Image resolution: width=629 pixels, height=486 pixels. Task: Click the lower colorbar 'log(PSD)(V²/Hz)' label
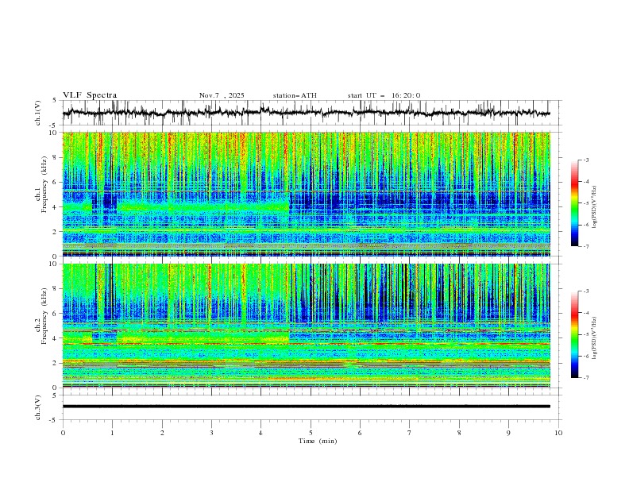coord(595,338)
